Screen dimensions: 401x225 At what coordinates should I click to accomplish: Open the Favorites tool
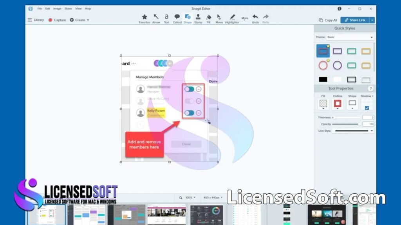point(145,19)
